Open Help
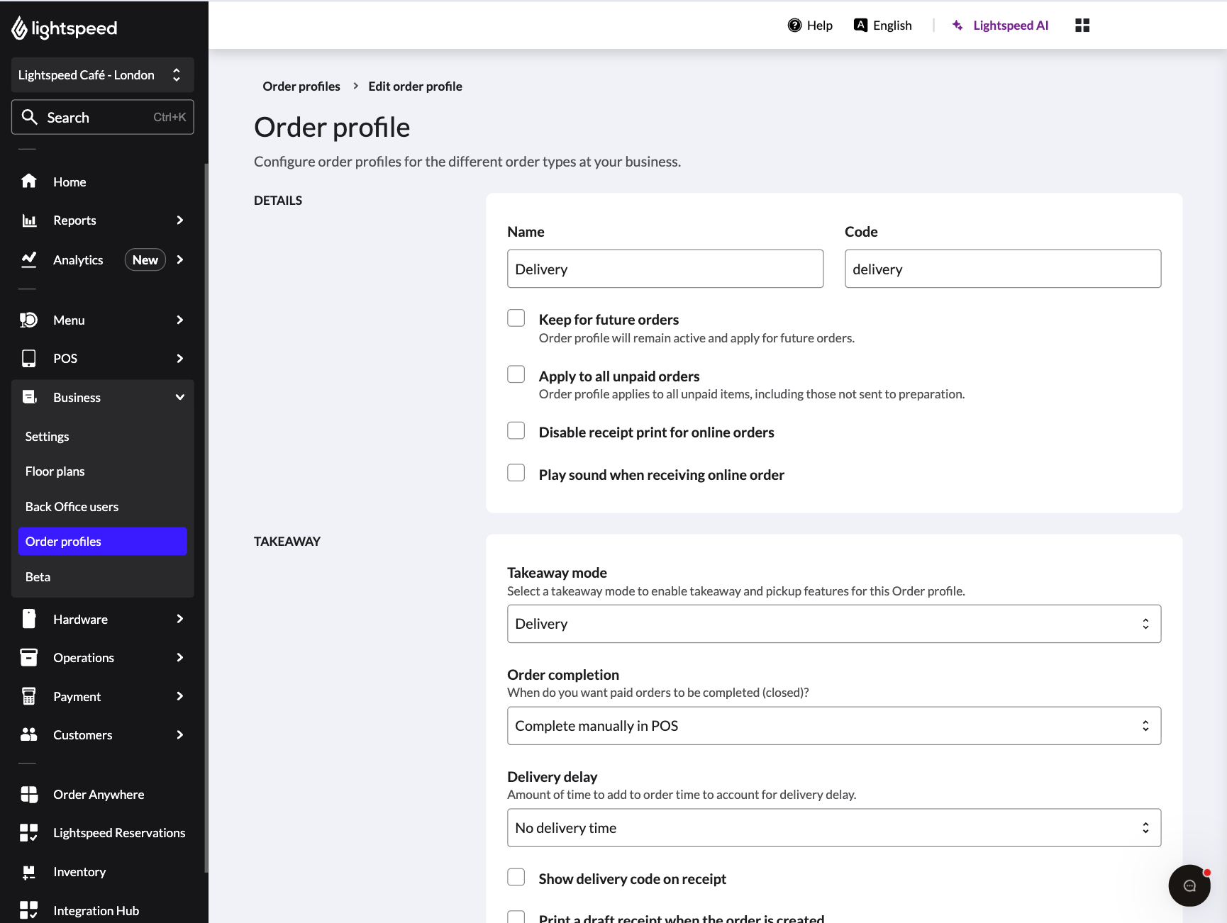 (810, 25)
